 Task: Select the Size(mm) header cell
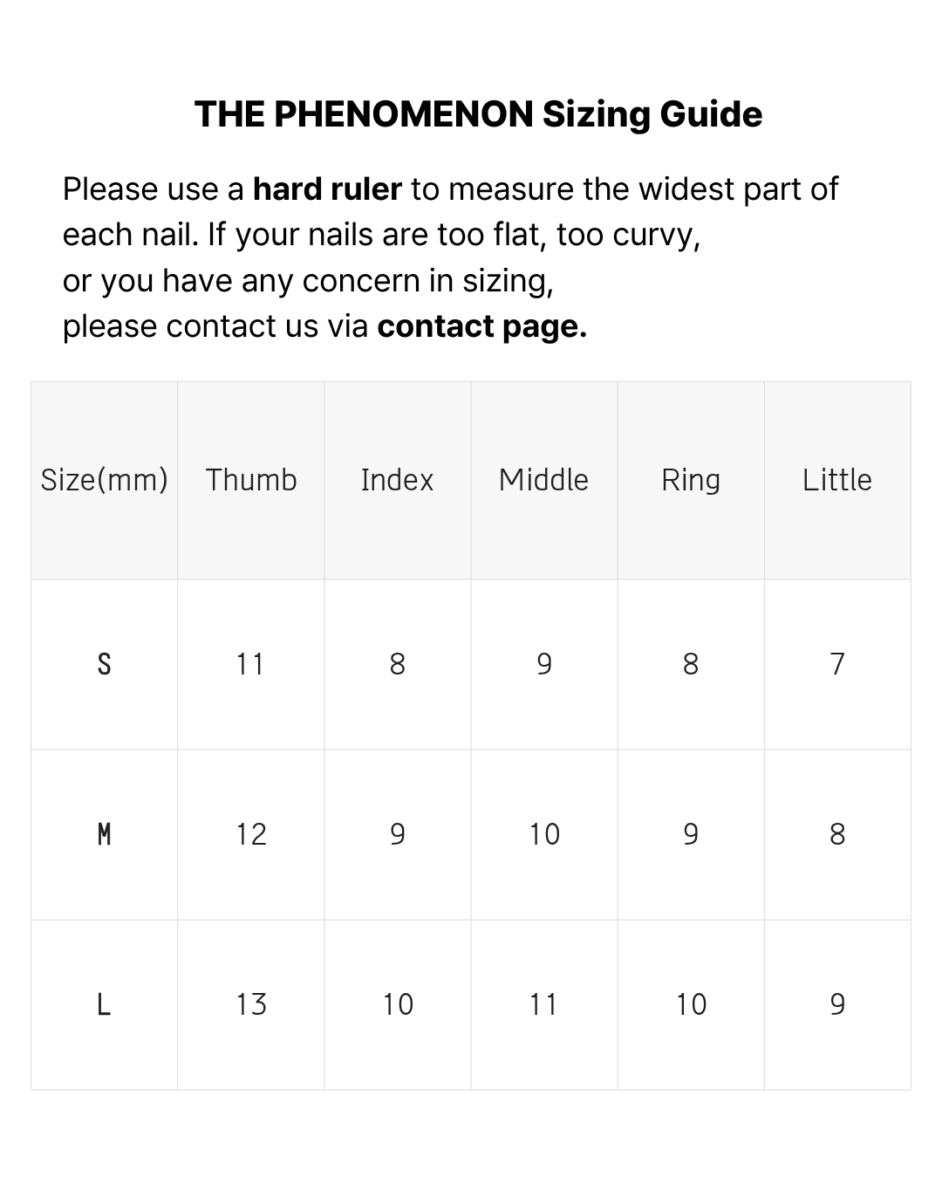pos(105,480)
